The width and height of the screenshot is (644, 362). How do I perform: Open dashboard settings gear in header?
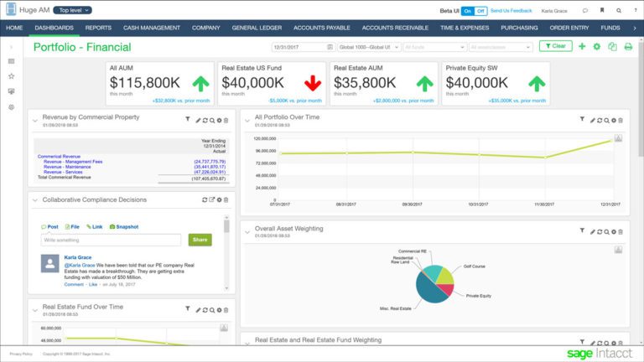click(597, 46)
